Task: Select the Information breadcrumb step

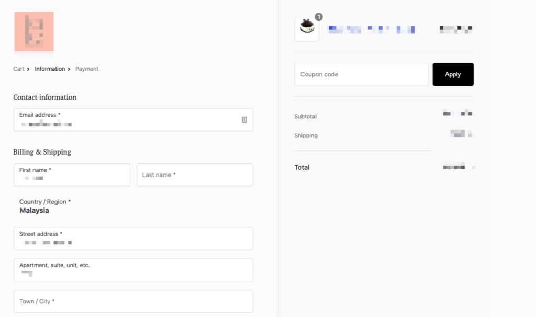Action: pyautogui.click(x=50, y=69)
